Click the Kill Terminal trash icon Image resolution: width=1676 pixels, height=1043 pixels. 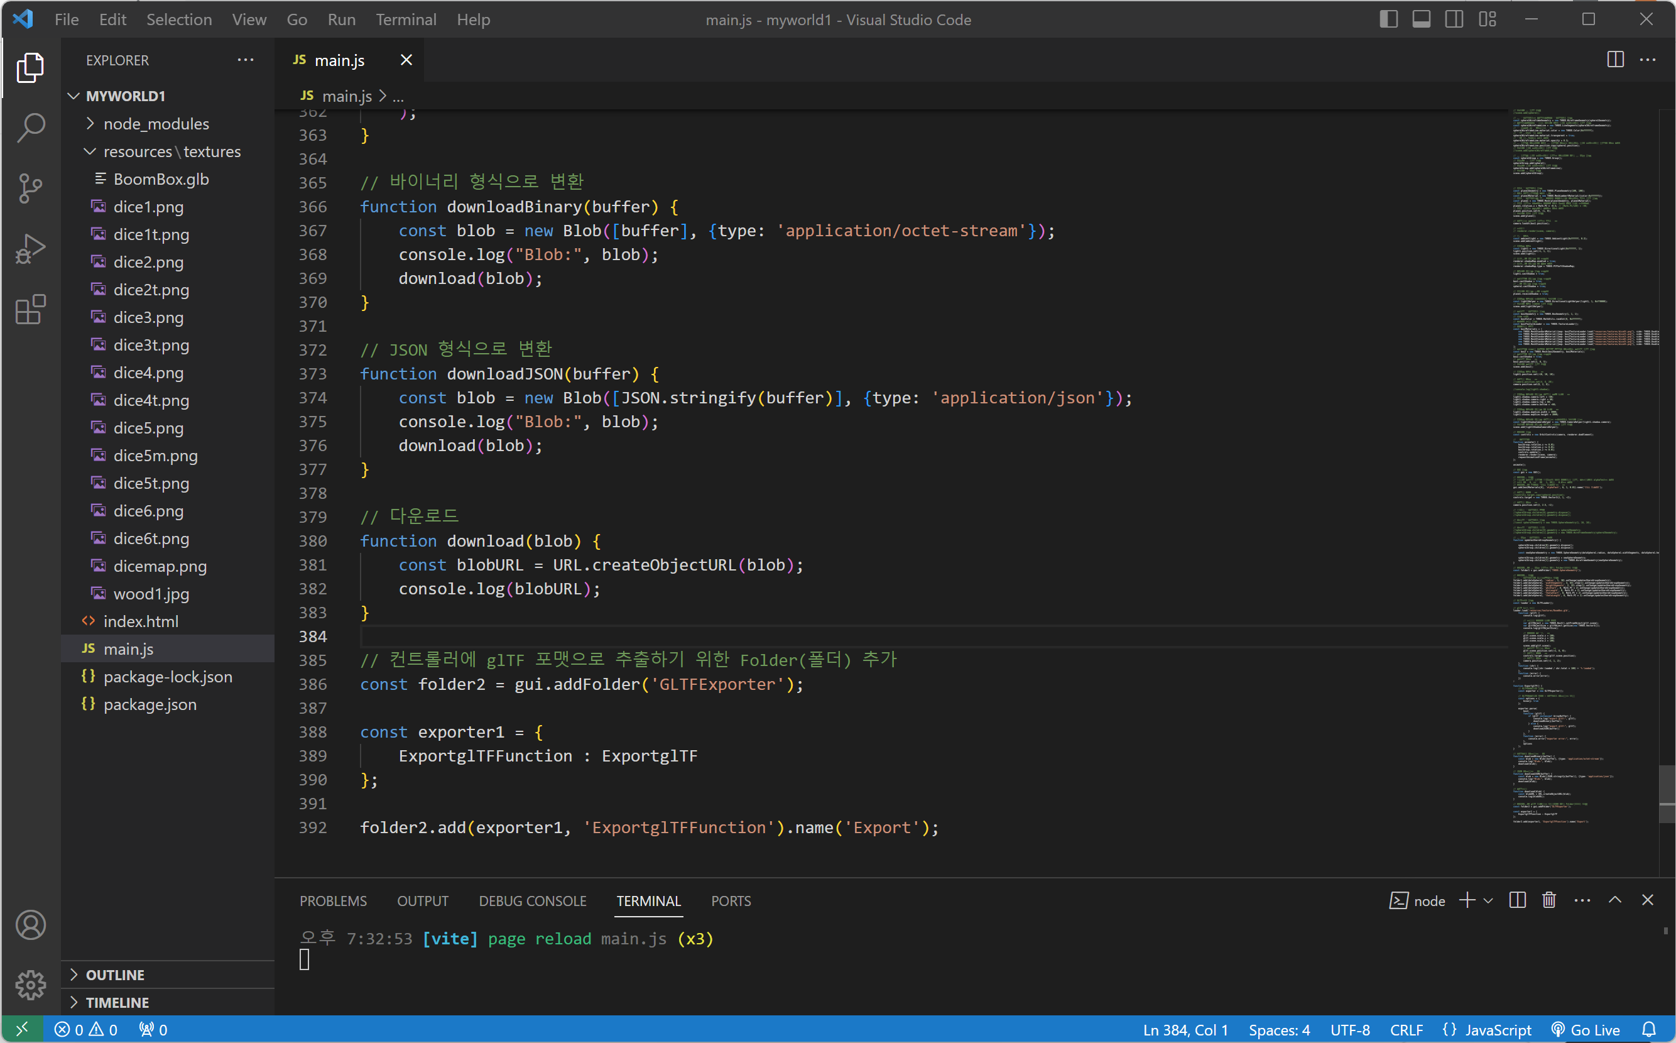click(1549, 900)
